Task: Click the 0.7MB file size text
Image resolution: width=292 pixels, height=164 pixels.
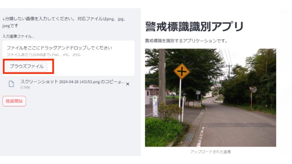Action: (25, 88)
